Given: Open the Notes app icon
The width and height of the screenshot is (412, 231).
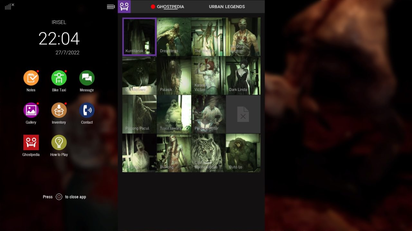Looking at the screenshot, I should coord(31,78).
